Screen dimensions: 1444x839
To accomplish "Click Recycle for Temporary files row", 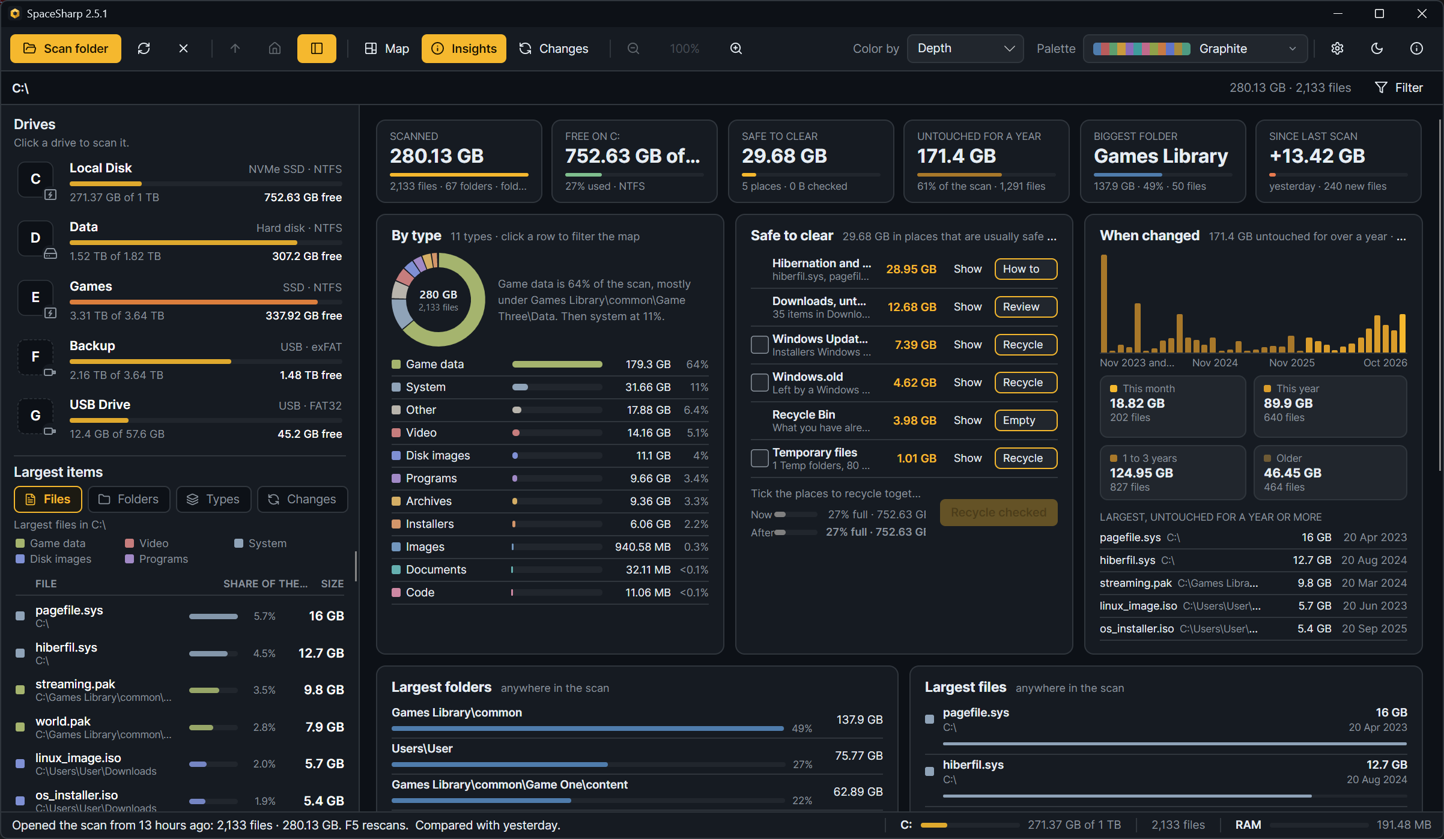I will point(1026,458).
